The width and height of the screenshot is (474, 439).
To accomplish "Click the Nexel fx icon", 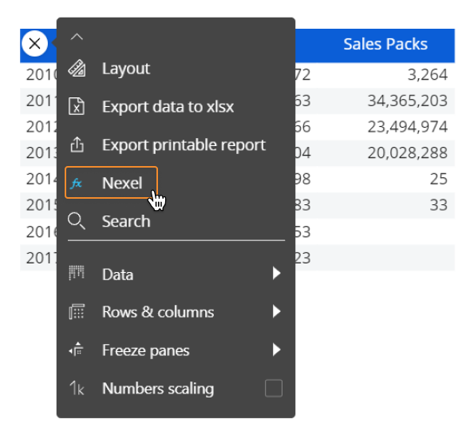I will tap(76, 183).
